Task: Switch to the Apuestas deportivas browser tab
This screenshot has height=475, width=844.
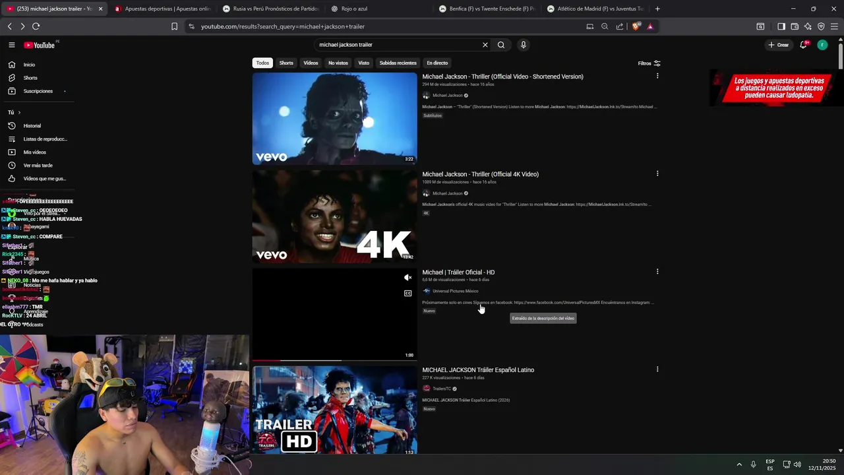Action: 162,9
